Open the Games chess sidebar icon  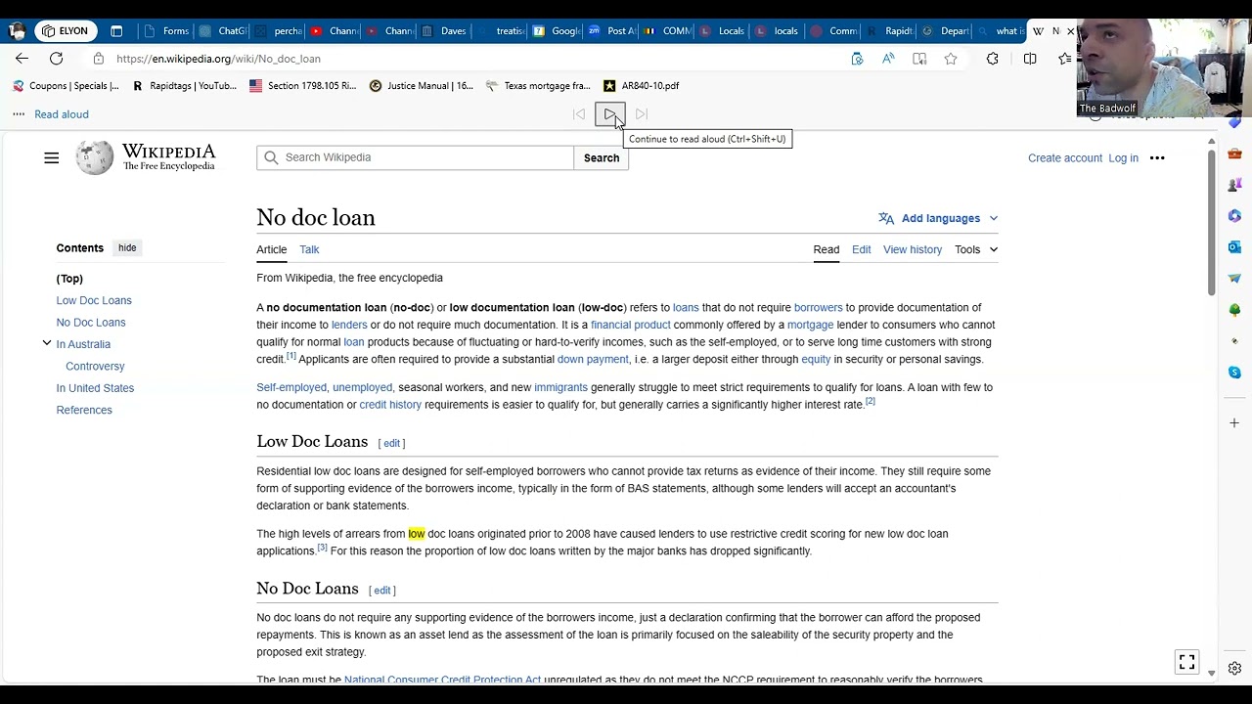(x=1234, y=185)
